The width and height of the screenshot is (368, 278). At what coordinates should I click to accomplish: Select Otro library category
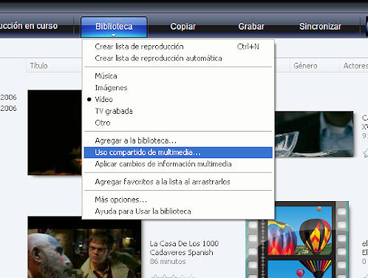pos(178,123)
